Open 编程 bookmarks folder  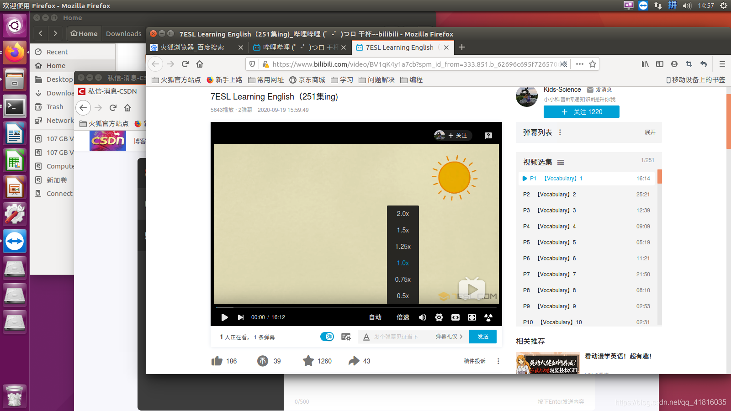coord(412,80)
